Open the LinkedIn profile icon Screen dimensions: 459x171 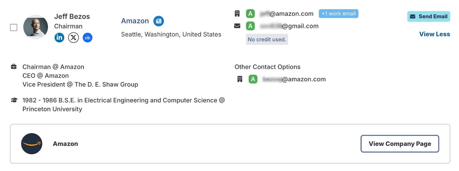59,38
